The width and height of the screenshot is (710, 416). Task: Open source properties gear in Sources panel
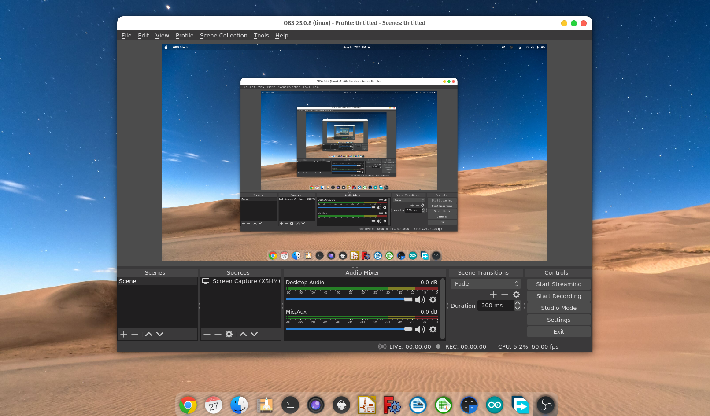pos(229,334)
